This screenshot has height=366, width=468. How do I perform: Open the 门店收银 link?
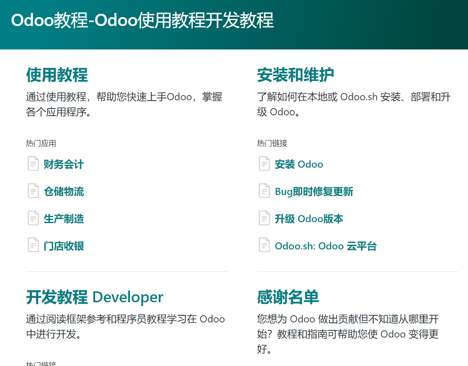64,246
